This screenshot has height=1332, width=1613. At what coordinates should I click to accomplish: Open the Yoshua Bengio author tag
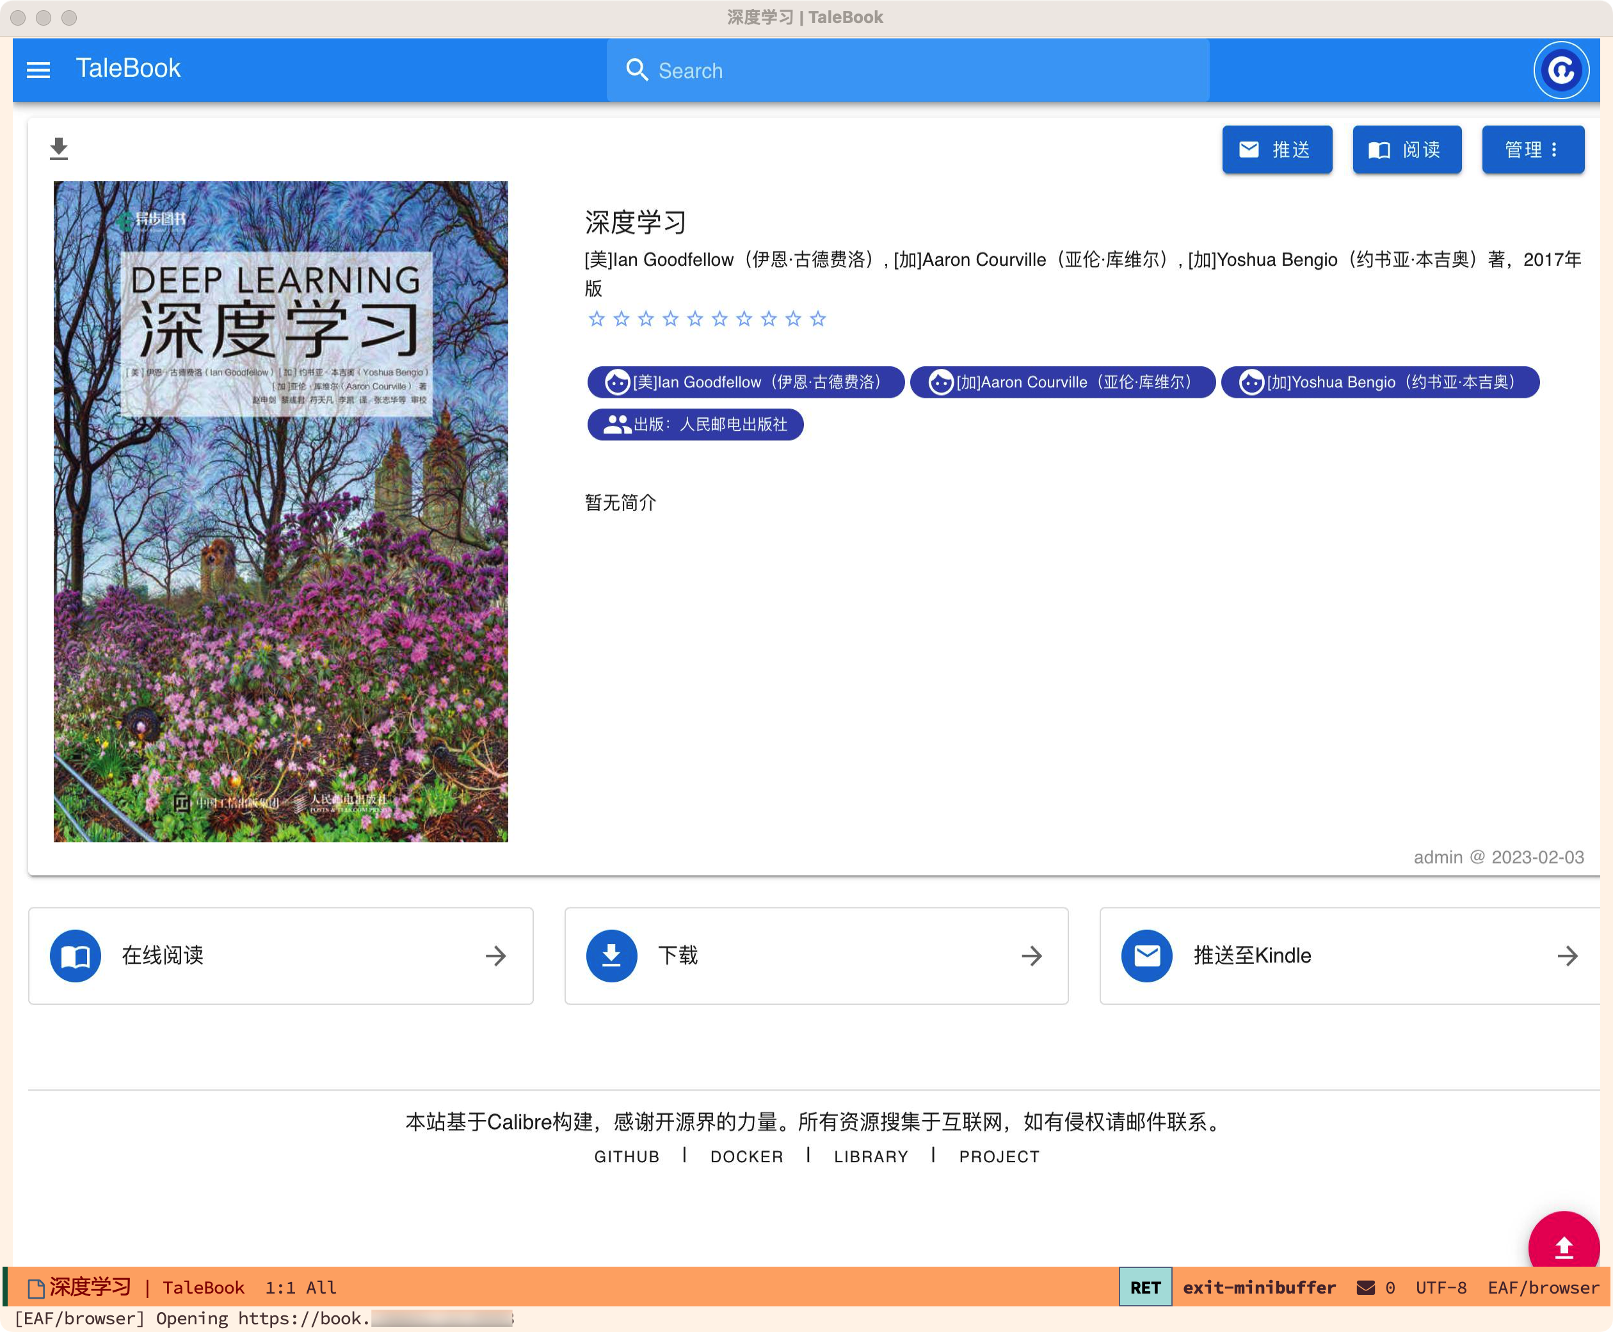[x=1380, y=382]
